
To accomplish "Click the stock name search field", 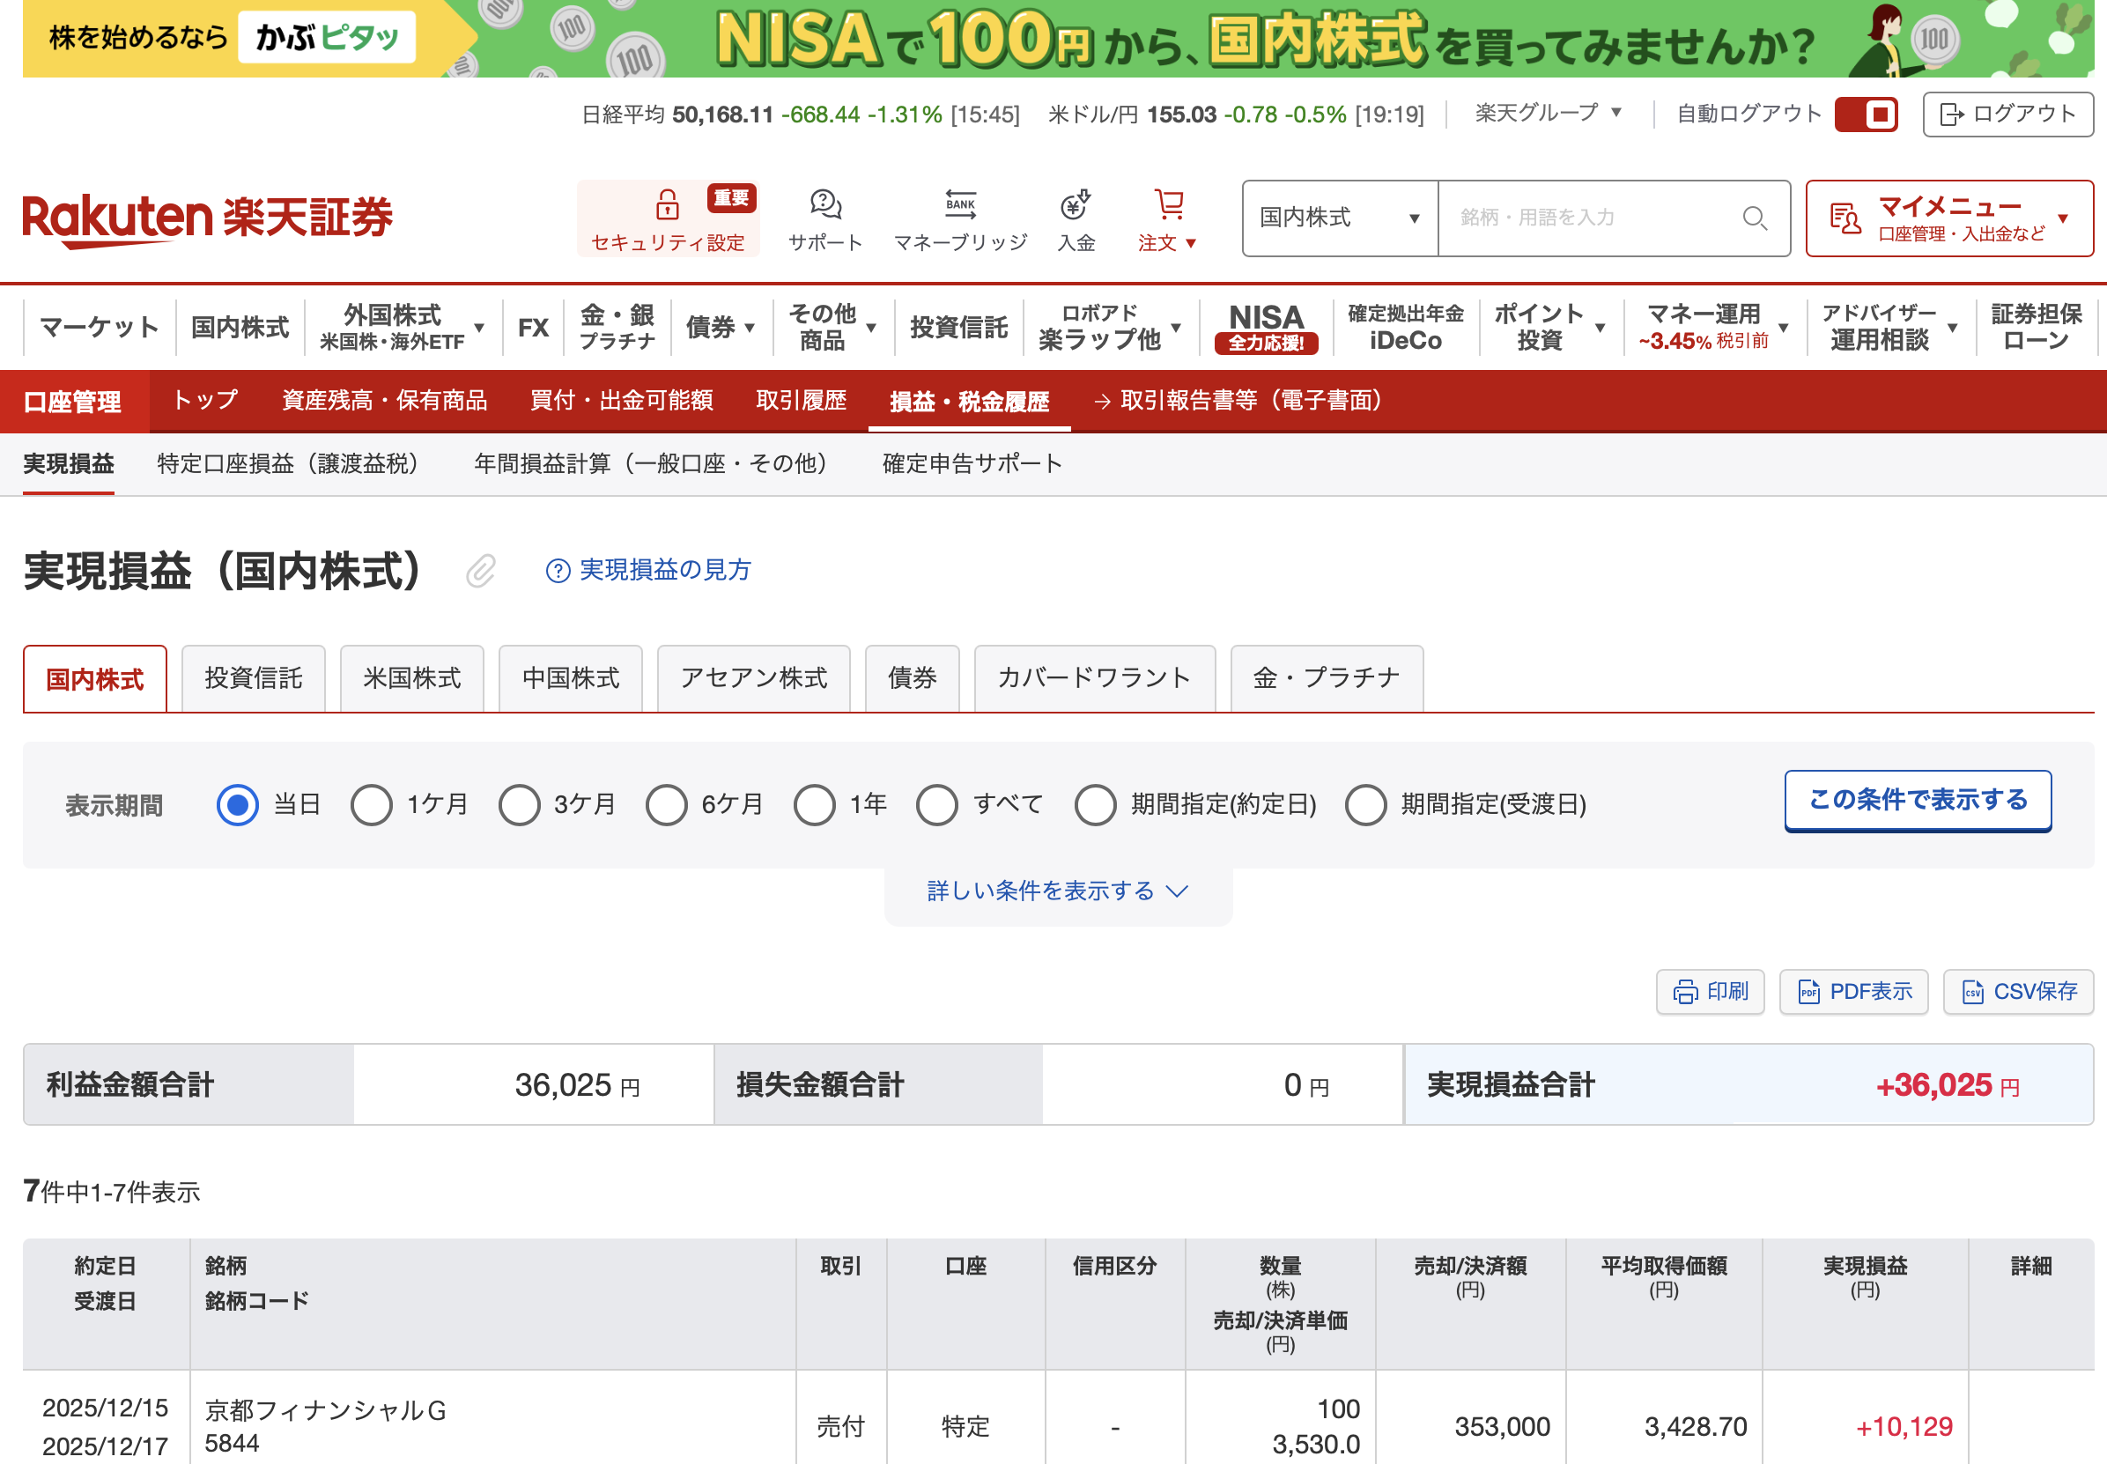I will click(x=1587, y=218).
